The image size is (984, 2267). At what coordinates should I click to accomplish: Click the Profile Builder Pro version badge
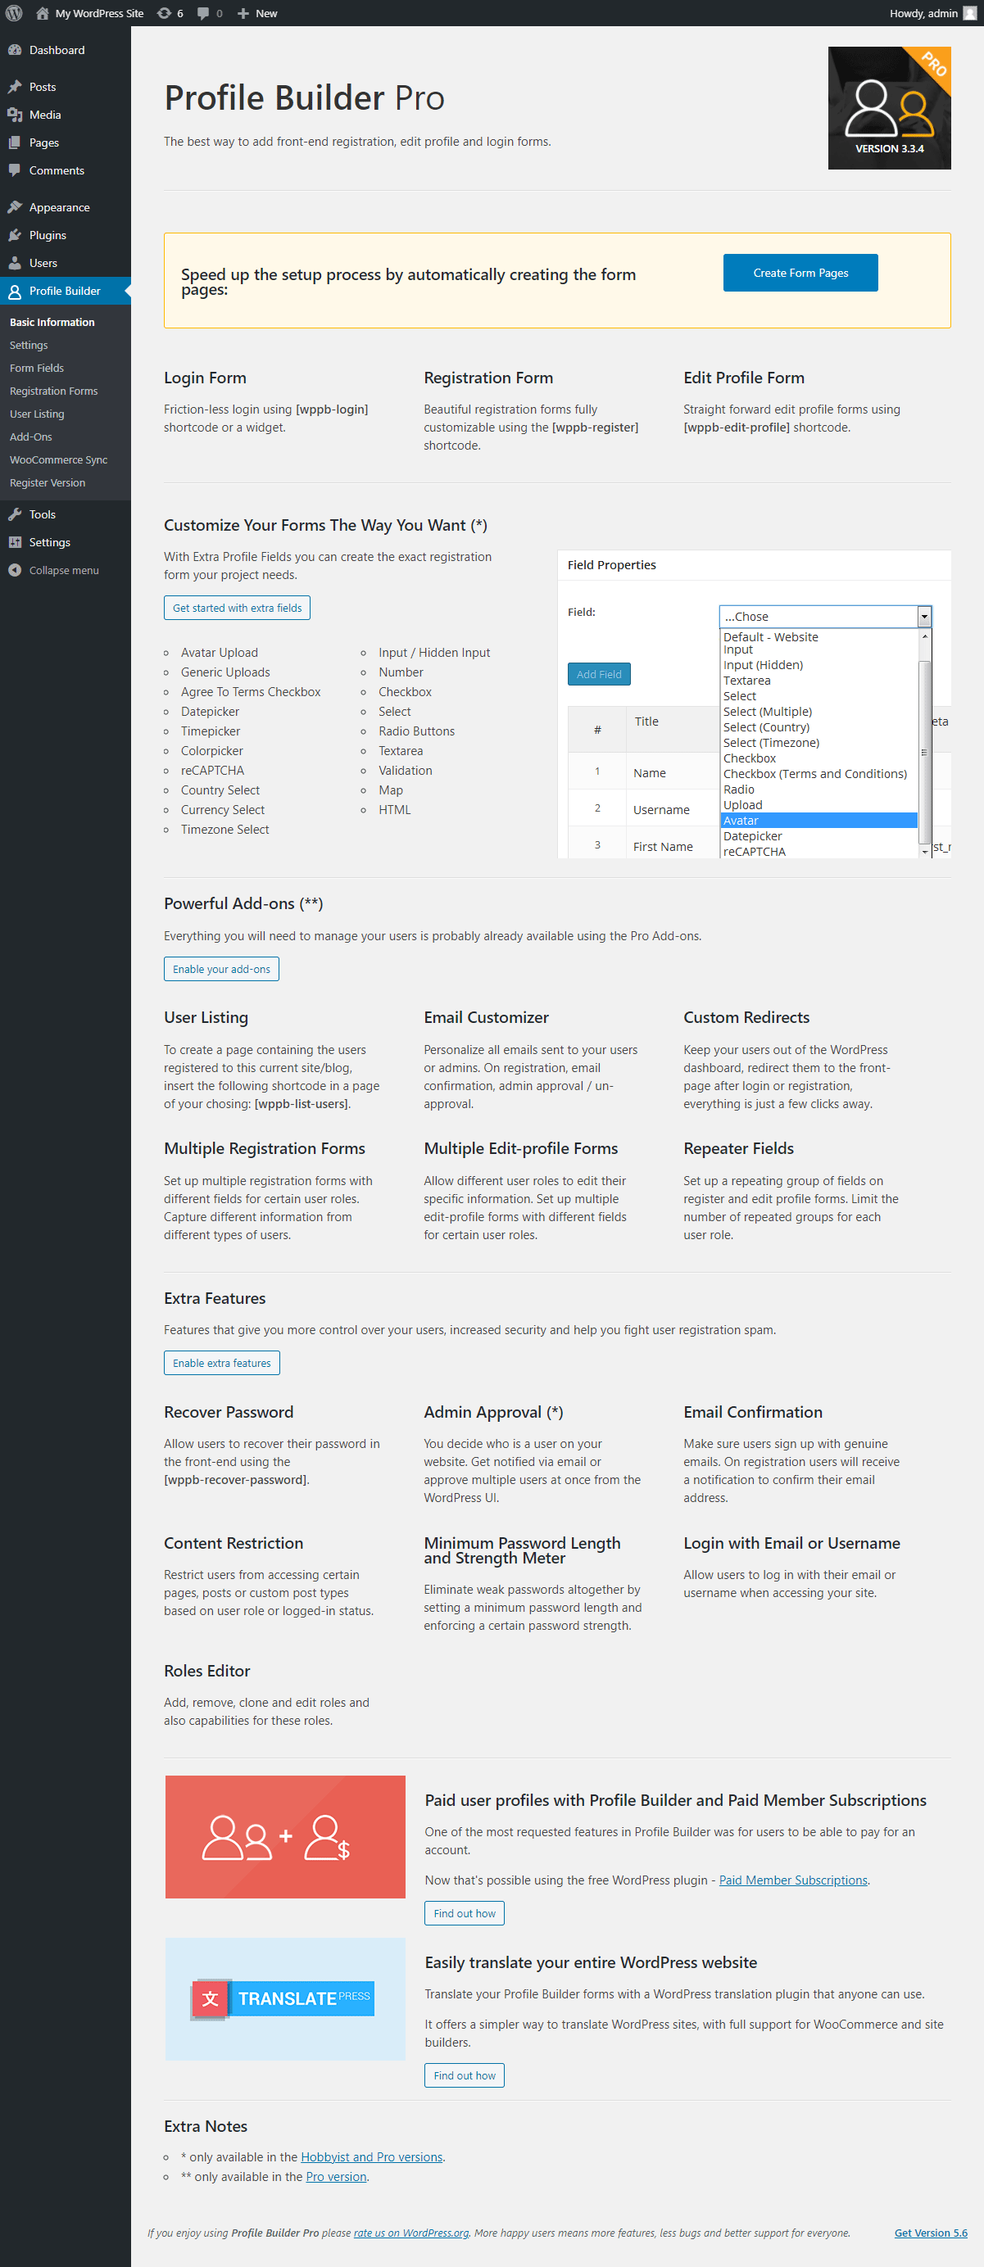pos(889,107)
